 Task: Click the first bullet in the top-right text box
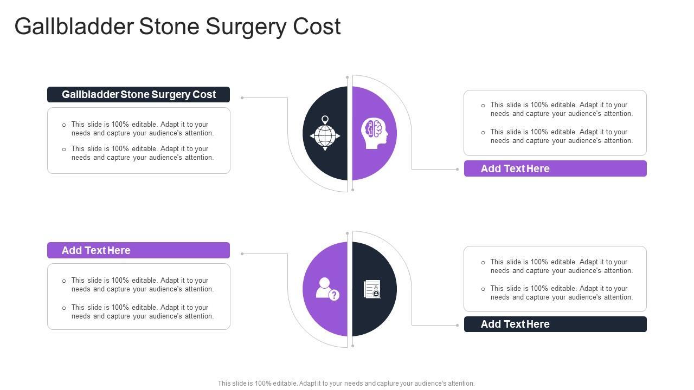(x=561, y=109)
